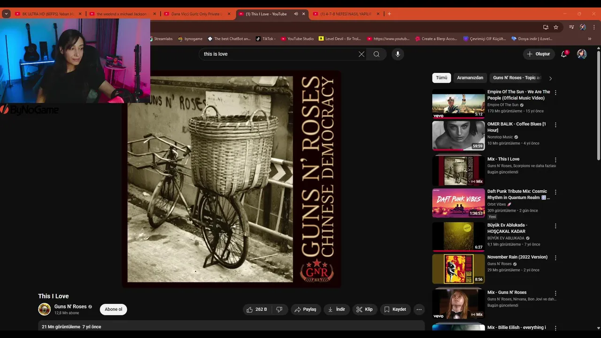Open November Rain 2022 thumbnail
The height and width of the screenshot is (338, 601).
[x=458, y=269]
